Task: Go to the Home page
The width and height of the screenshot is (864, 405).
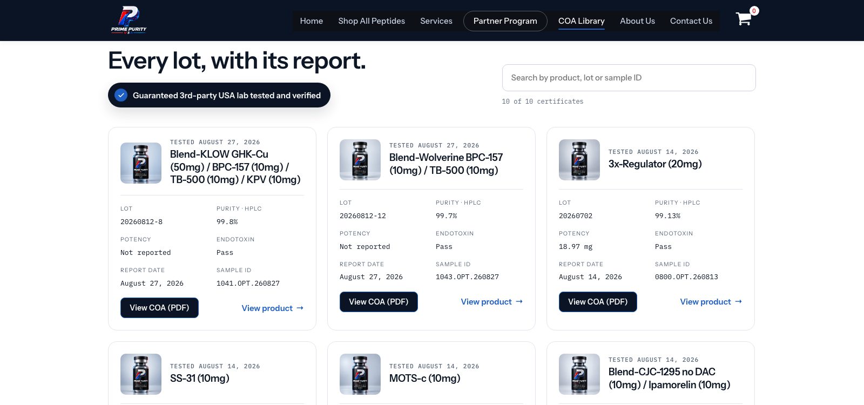Action: (x=312, y=21)
